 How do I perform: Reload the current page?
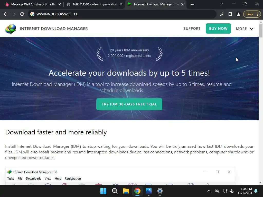coord(22,14)
